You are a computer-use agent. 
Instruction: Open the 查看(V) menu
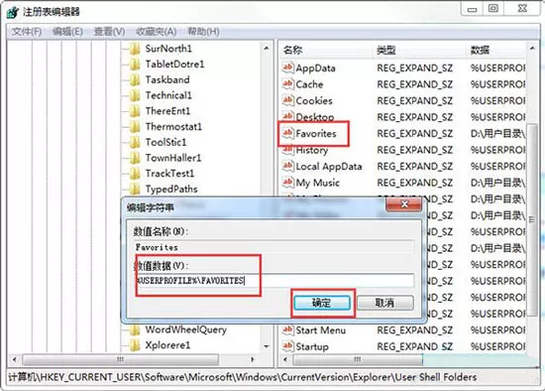click(x=109, y=32)
